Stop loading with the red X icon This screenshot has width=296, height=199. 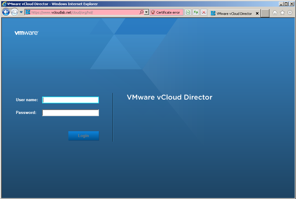(x=204, y=12)
